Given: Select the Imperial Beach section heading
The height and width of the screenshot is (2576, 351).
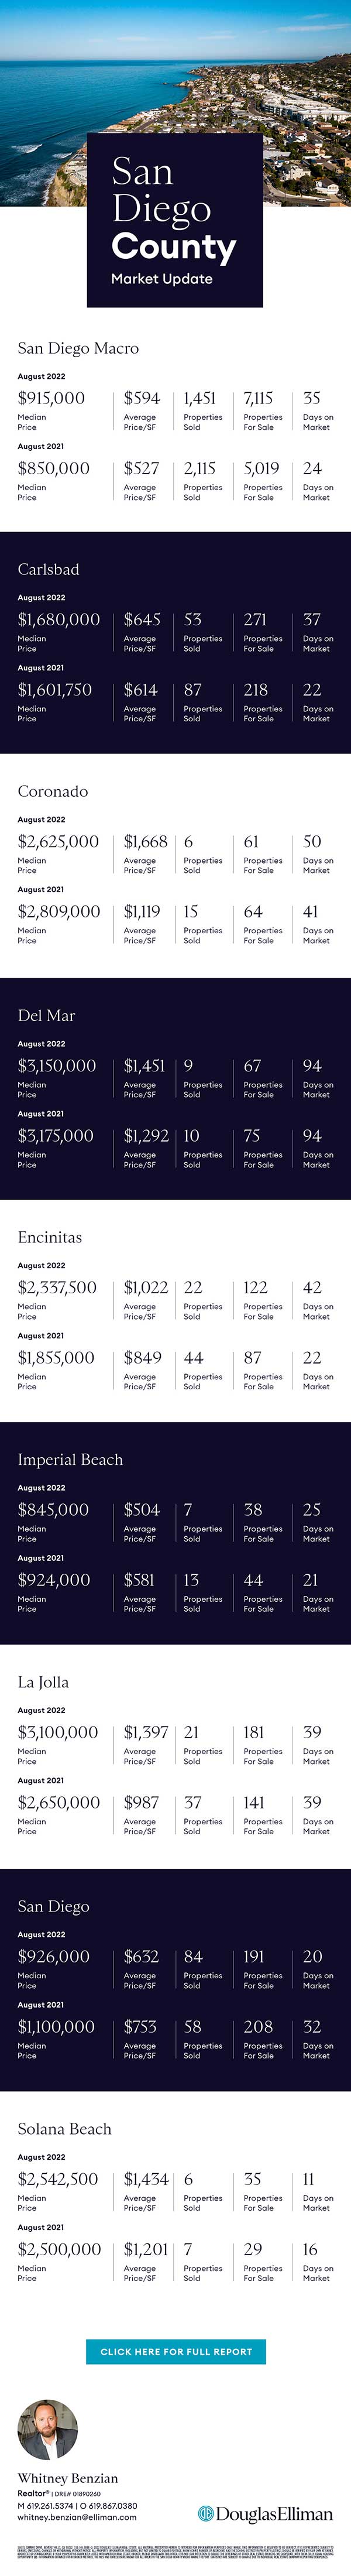Looking at the screenshot, I should pos(70,1459).
